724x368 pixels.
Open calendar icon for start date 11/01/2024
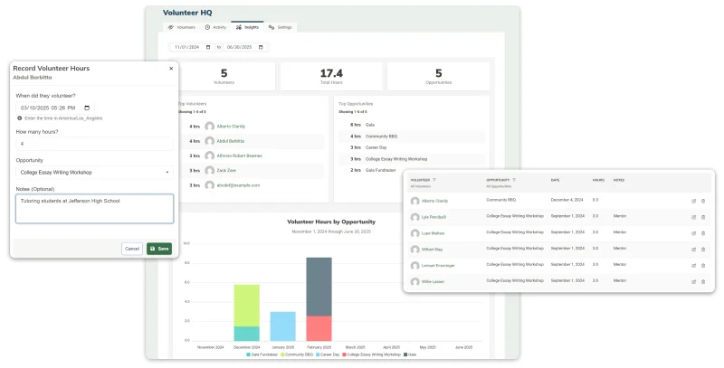click(x=208, y=47)
